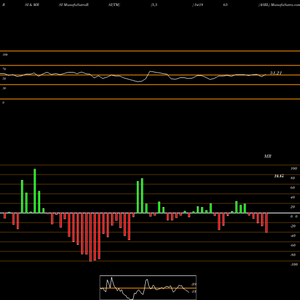Select the tallest green MR histogram bar
300x300 pixels.
[x=35, y=191]
